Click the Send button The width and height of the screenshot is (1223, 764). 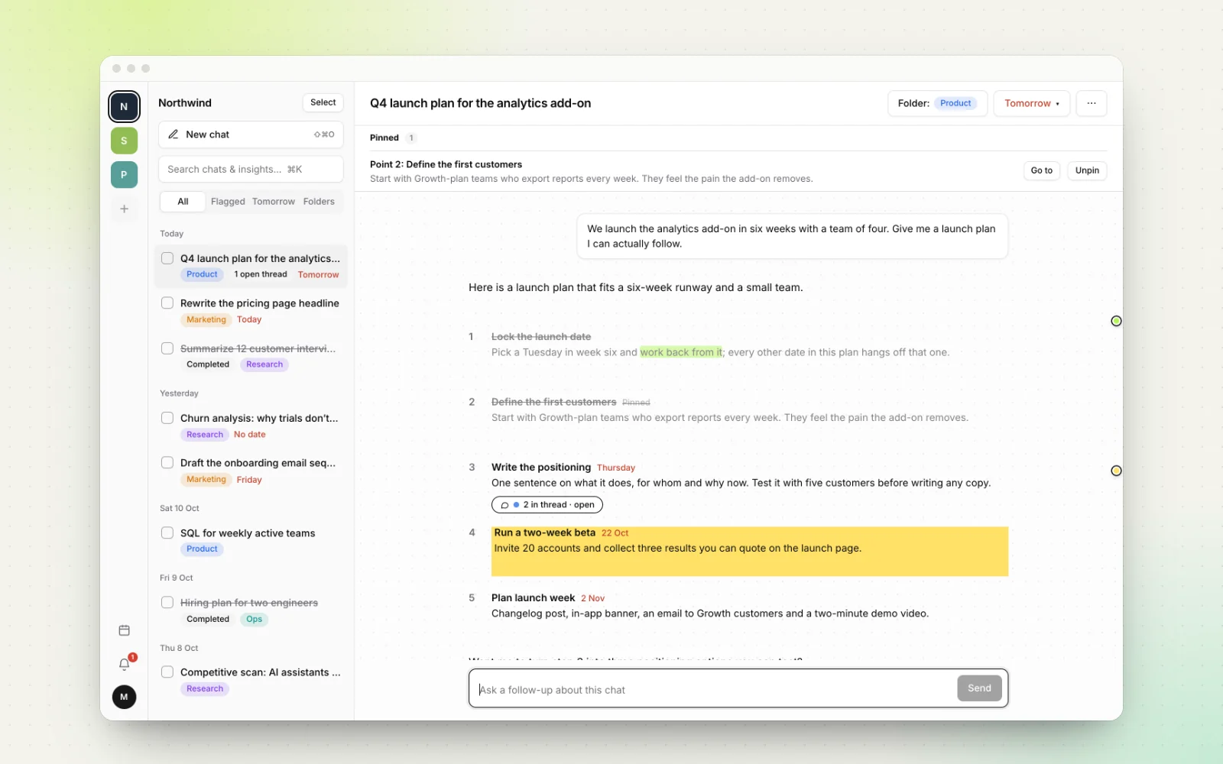coord(979,688)
